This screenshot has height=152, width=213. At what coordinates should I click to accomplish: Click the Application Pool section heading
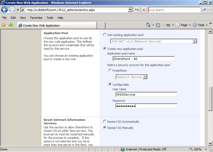56,33
